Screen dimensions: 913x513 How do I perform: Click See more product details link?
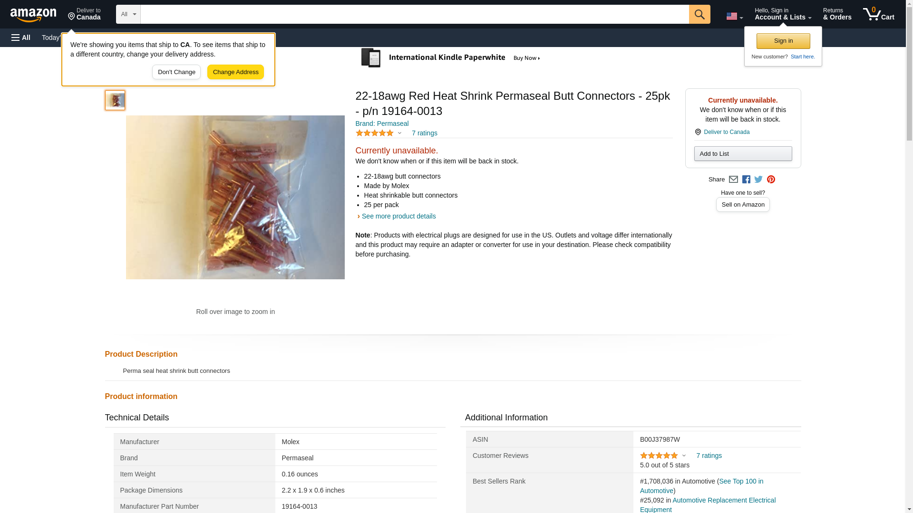pos(398,216)
